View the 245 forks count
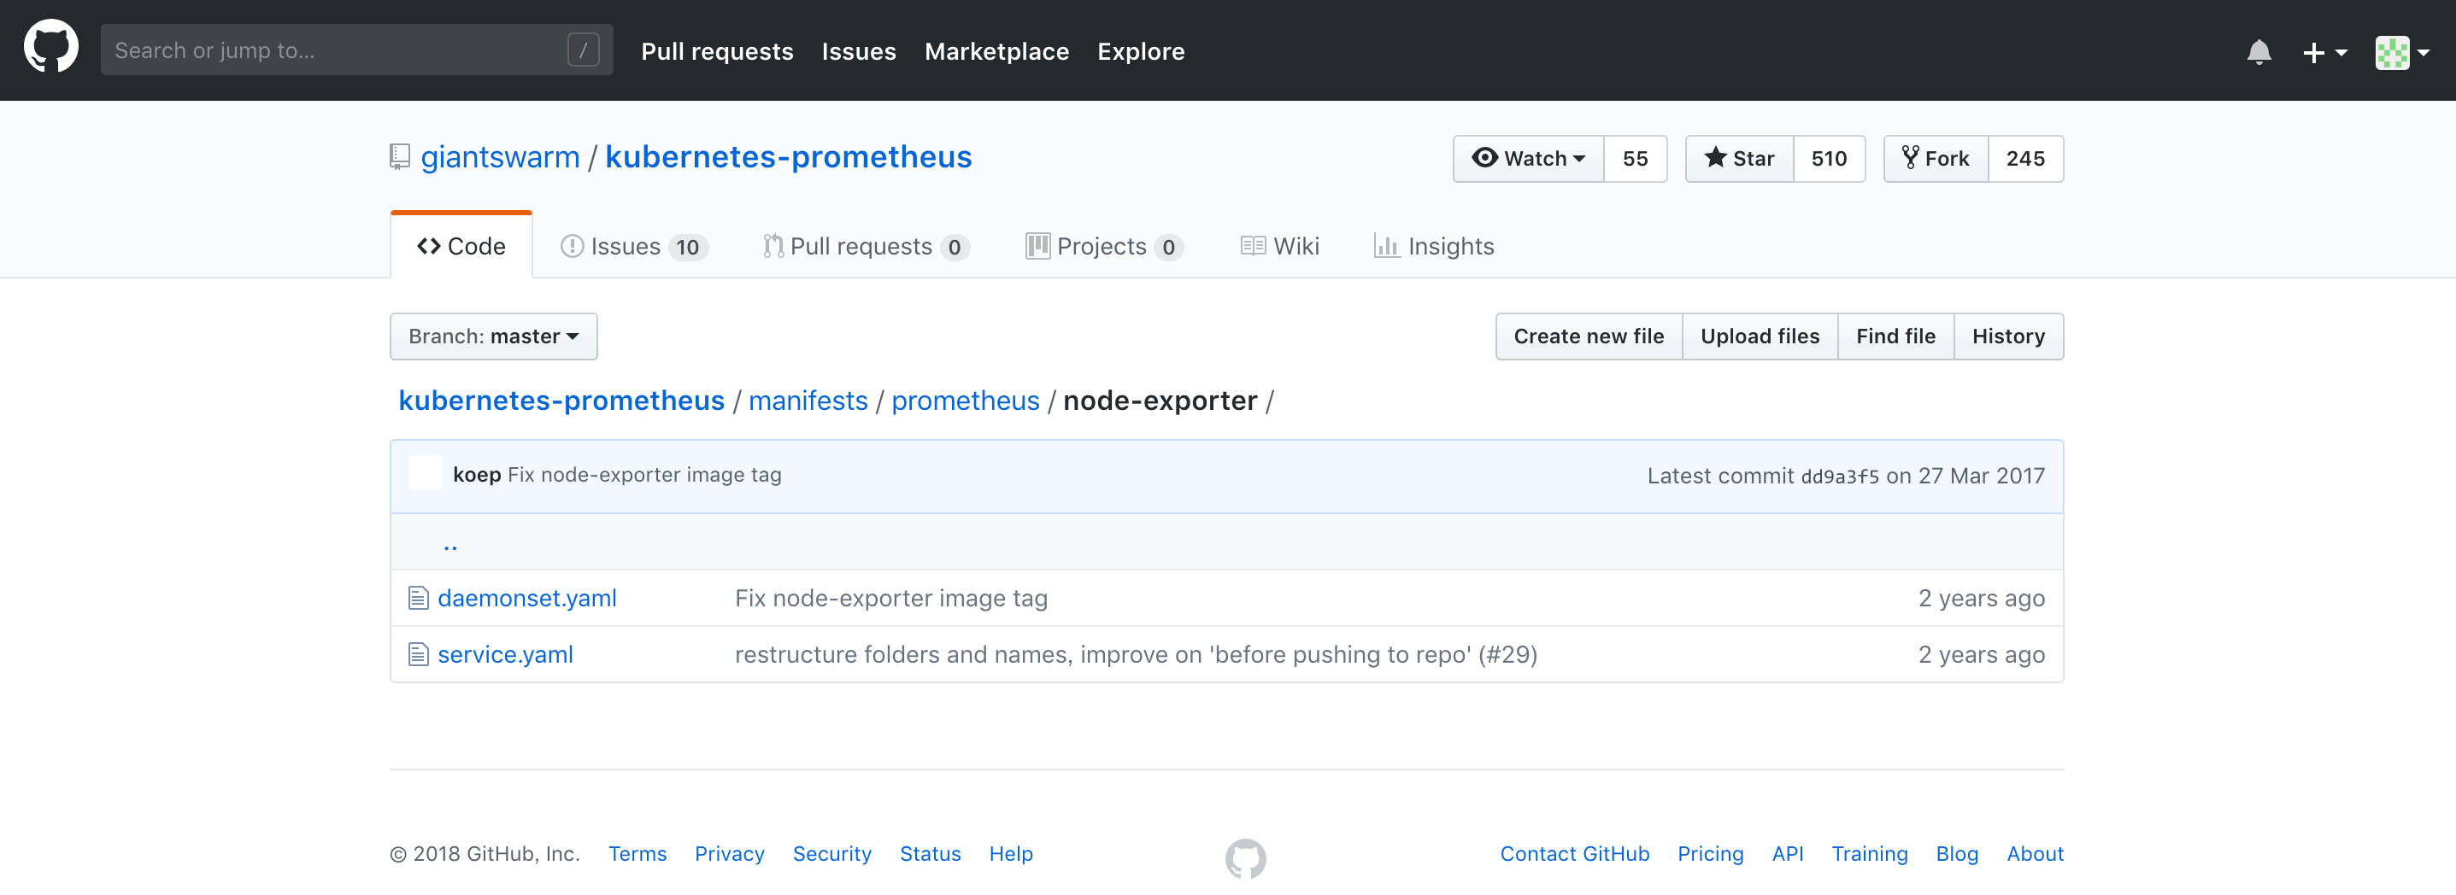The width and height of the screenshot is (2456, 895). pyautogui.click(x=2025, y=158)
